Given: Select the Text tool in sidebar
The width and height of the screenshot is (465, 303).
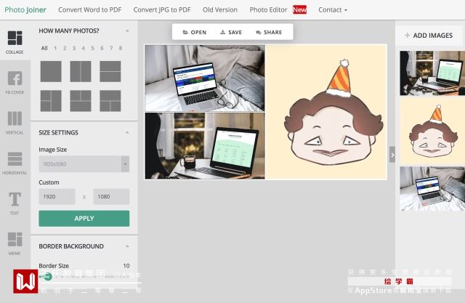Looking at the screenshot, I should click(15, 203).
